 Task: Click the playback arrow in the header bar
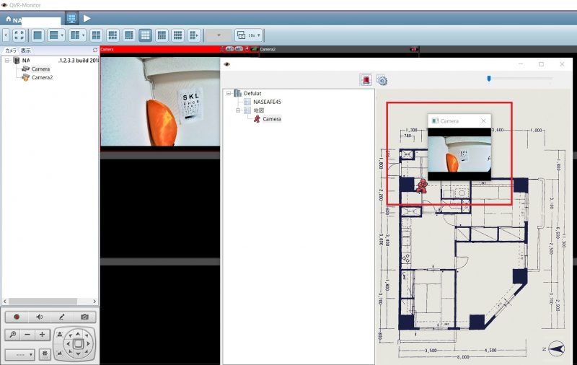point(87,19)
